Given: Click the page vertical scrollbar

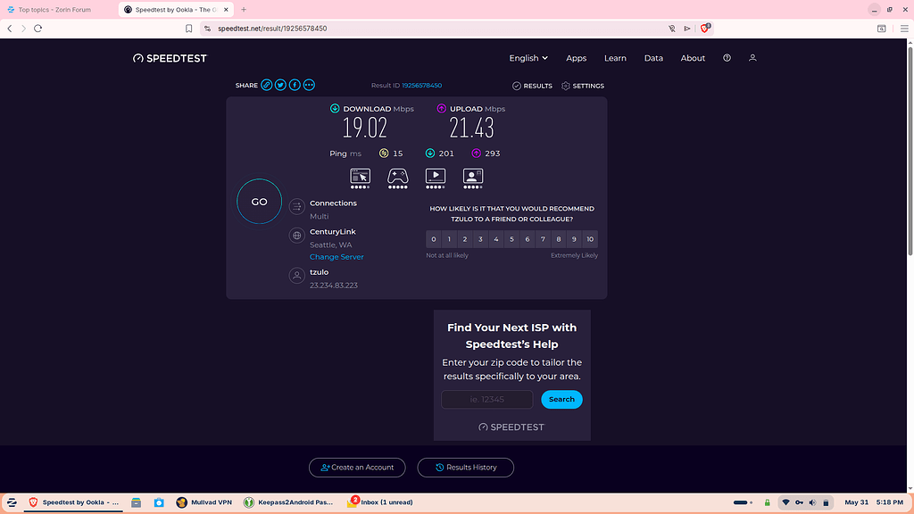Looking at the screenshot, I should coord(910,152).
